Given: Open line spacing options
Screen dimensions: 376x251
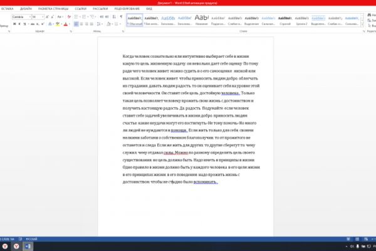Looking at the screenshot, I should pos(98,24).
